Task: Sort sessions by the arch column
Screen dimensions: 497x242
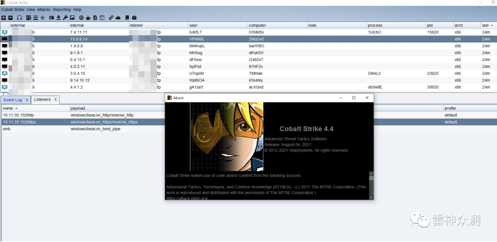Action: click(467, 25)
